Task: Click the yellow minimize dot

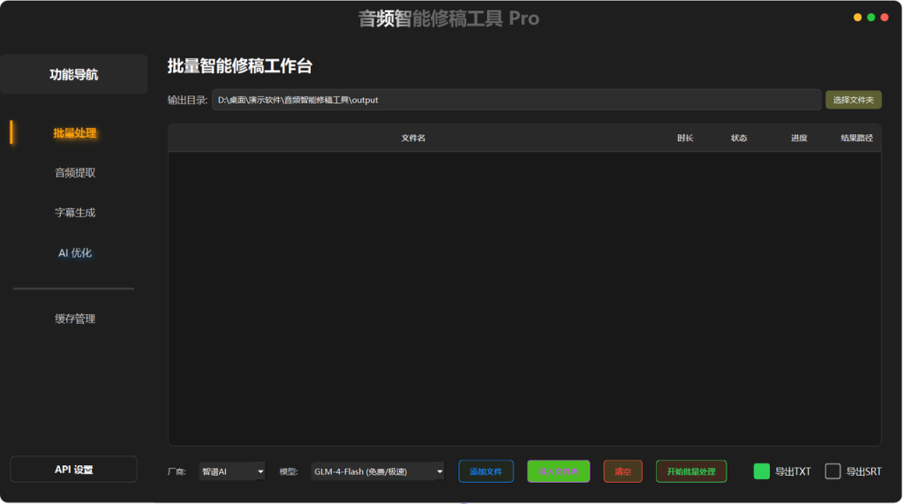Action: click(x=857, y=18)
